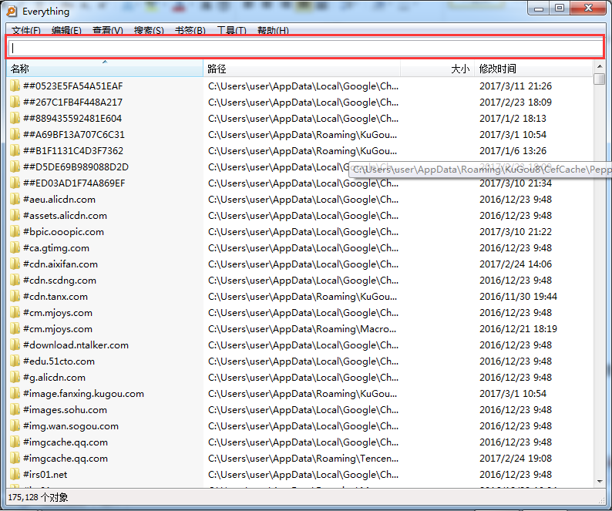Select folder icon of ##D5DE69B989088D2D

click(x=15, y=166)
